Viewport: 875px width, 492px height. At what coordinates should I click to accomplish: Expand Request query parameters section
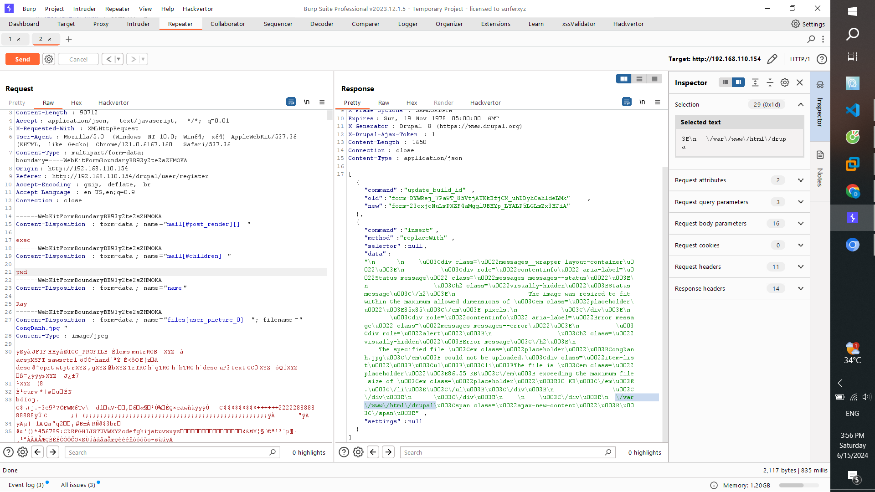tap(801, 202)
